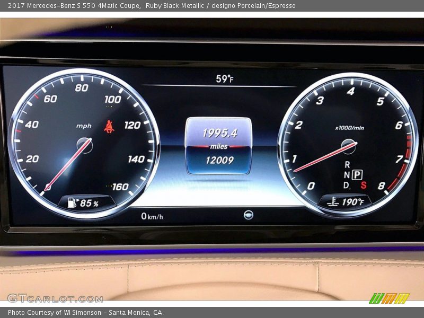Click the 1995.4 trip distance value
Viewport: 424px width, 318px height.
[x=220, y=133]
